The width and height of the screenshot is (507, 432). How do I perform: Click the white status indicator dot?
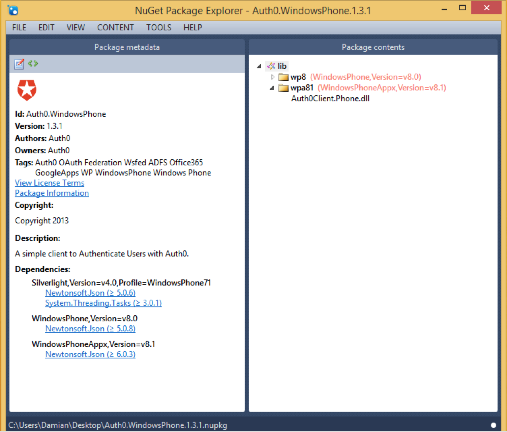coord(494,425)
